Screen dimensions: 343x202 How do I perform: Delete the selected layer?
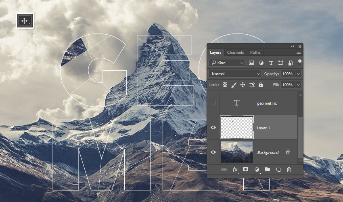tap(289, 170)
